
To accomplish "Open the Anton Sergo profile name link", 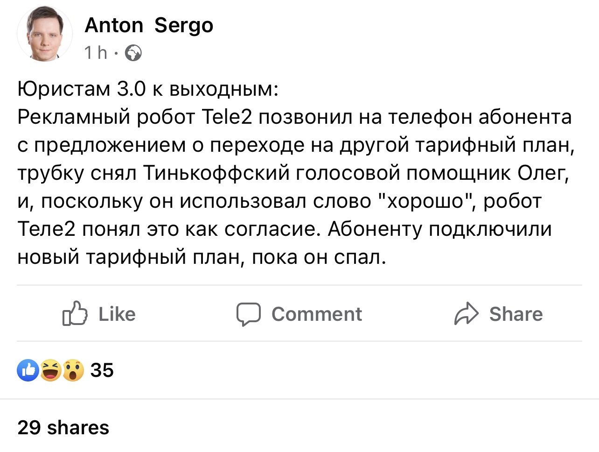I will (149, 25).
